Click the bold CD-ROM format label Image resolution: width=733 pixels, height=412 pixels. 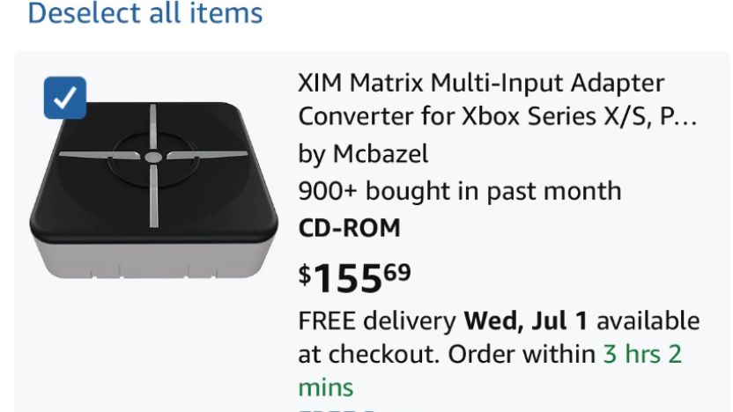click(x=349, y=228)
